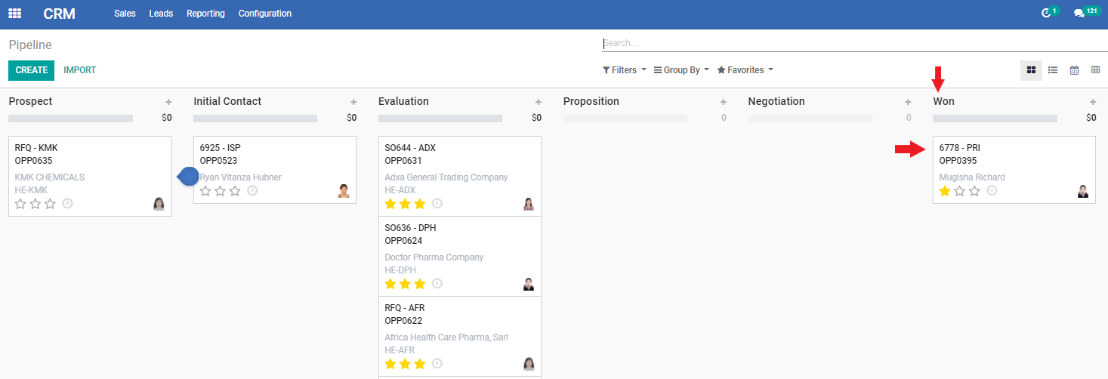Toggle first star on 6925 - ISP card

tap(205, 191)
